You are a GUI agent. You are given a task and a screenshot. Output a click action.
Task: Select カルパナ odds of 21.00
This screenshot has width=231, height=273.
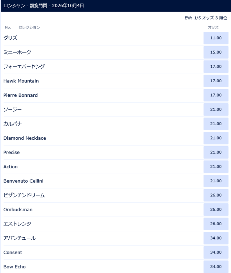click(216, 124)
